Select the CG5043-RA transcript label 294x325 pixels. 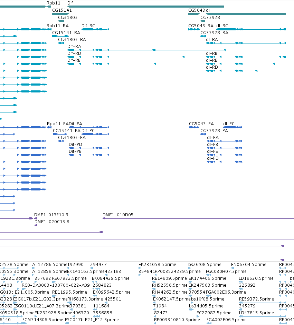(201, 26)
